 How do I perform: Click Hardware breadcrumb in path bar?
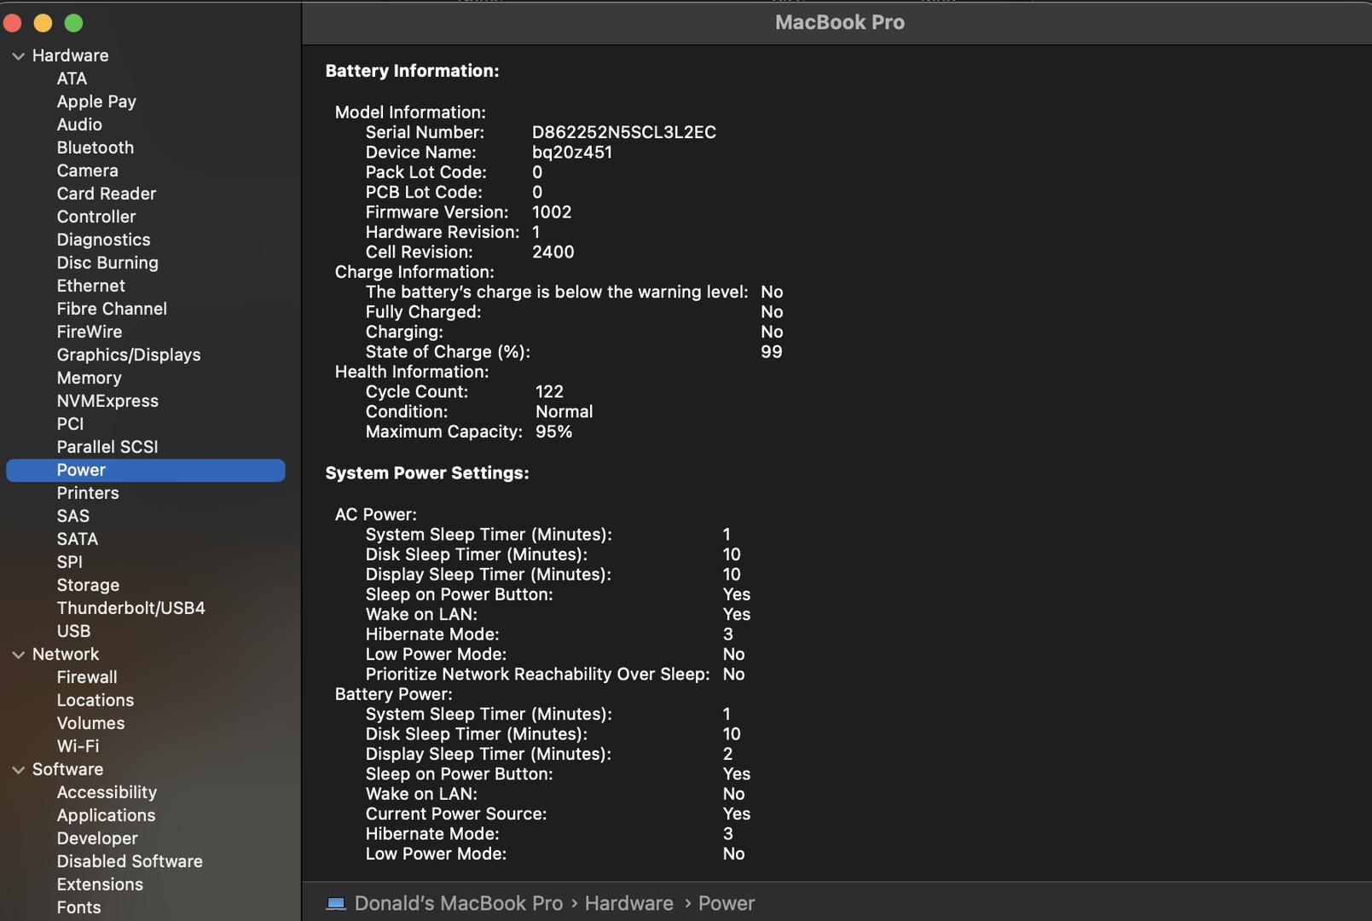coord(629,903)
